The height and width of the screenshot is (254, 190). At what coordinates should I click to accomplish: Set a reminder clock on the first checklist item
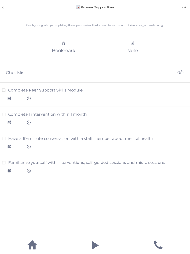click(28, 98)
